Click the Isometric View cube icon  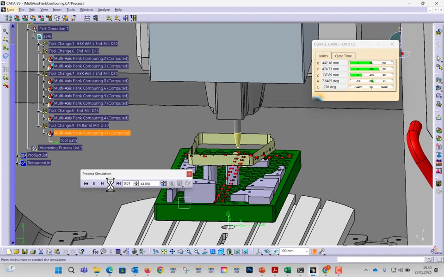coord(221,251)
